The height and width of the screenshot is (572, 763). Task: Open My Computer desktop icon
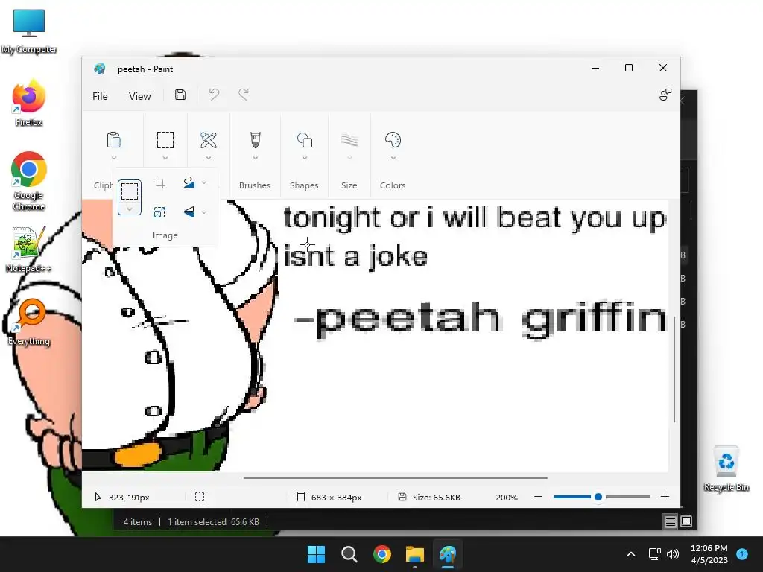point(29,31)
